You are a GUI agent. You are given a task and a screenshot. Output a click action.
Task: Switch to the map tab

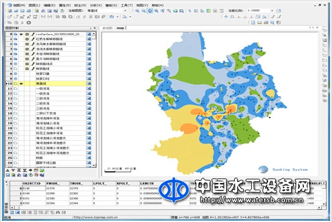(x=120, y=28)
